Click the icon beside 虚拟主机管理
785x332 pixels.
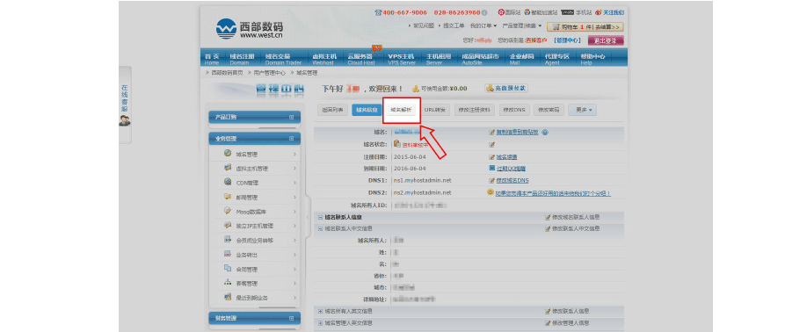228,168
